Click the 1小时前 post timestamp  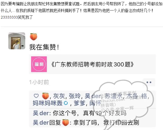39,82
